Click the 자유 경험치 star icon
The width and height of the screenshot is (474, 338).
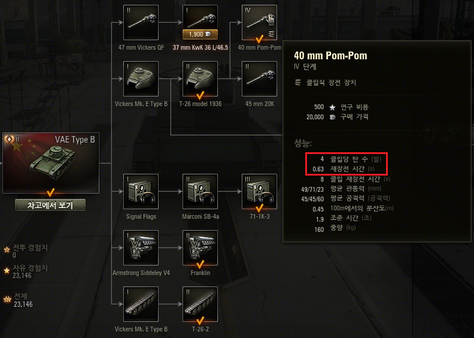(x=7, y=270)
